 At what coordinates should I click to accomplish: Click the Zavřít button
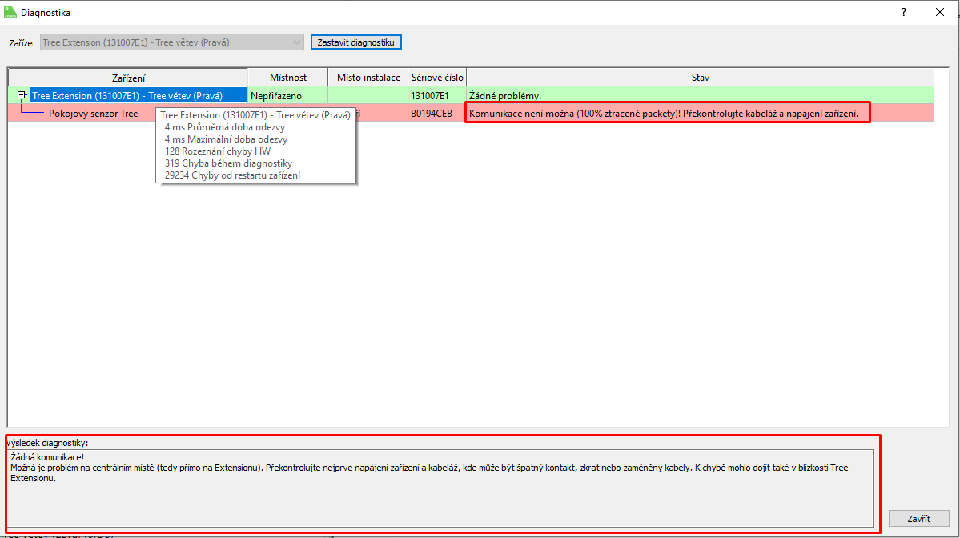click(918, 519)
